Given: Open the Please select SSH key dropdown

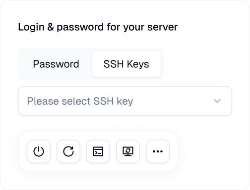Looking at the screenshot, I should tap(125, 101).
